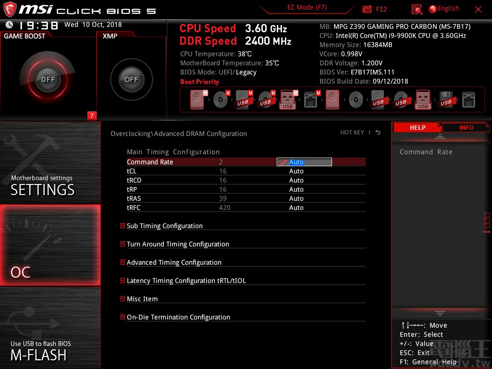Select the legacy USB hard disk boot icon

tap(379, 100)
